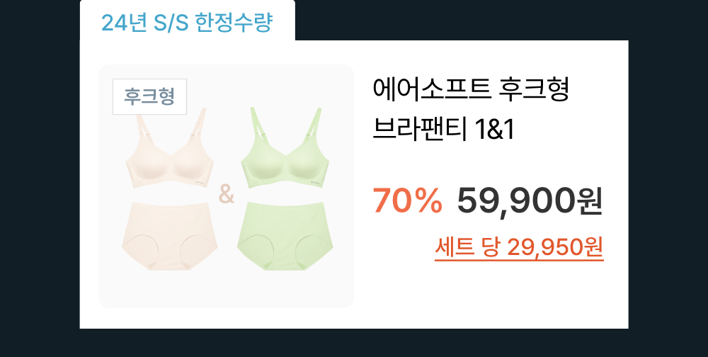The width and height of the screenshot is (708, 357).
Task: Choose the green panty image
Action: click(285, 236)
